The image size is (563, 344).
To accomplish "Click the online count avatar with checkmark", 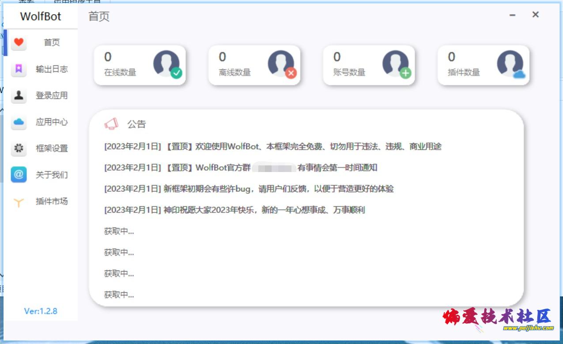I will click(167, 64).
